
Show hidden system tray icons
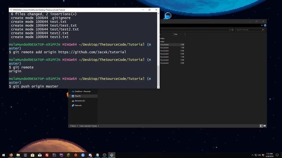(x=252, y=155)
